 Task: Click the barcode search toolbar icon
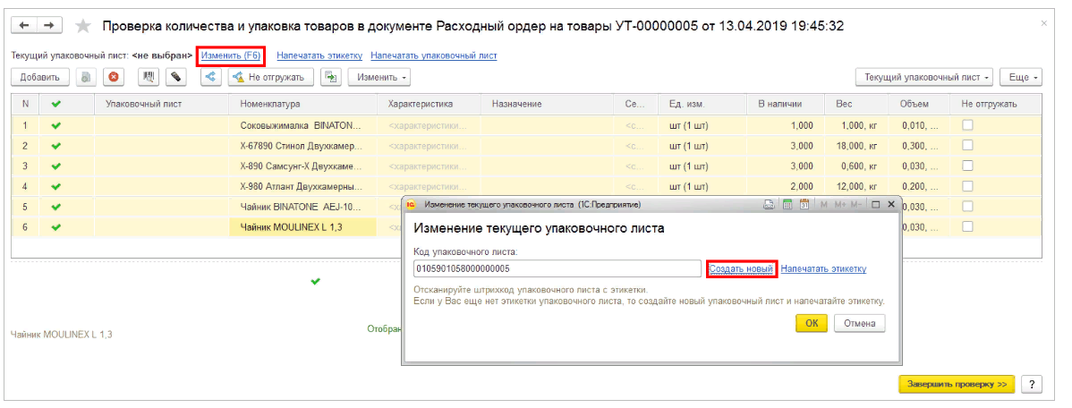click(x=149, y=78)
